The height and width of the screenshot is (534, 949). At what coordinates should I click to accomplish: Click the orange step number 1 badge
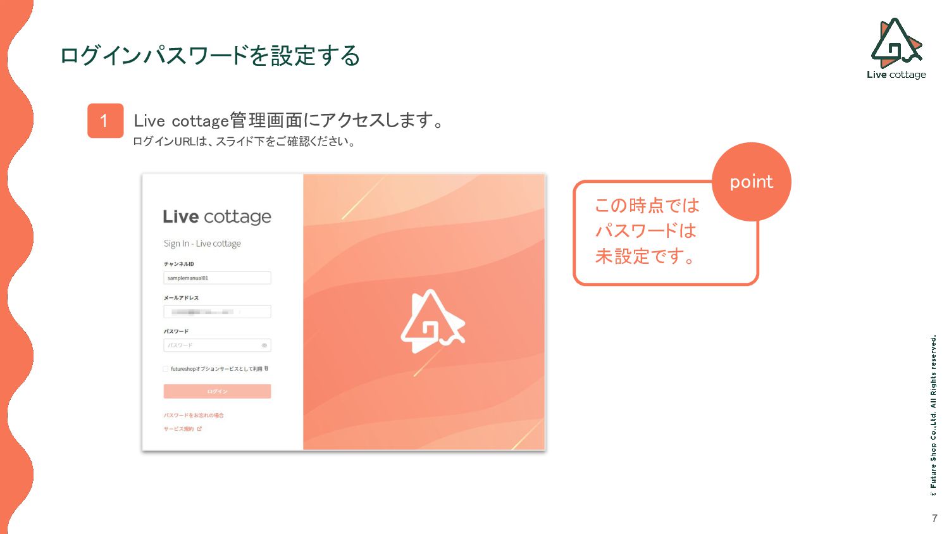(105, 120)
